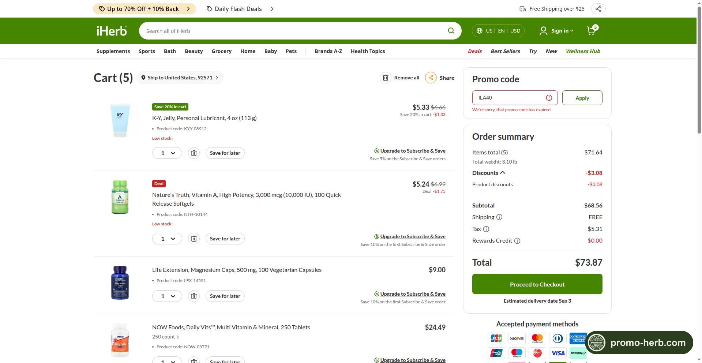Click the Mastercard payment icon

(537, 338)
